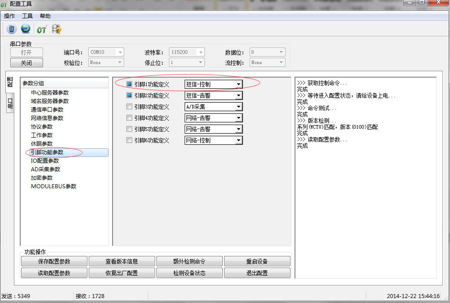Open 校验位 None dropdown
Screen dimensions: 450x303
coord(106,62)
